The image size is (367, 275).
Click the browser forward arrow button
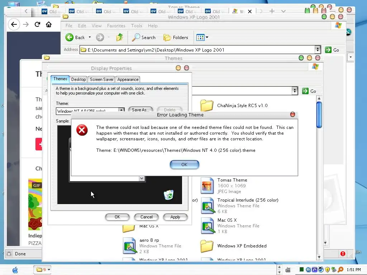coord(26,24)
